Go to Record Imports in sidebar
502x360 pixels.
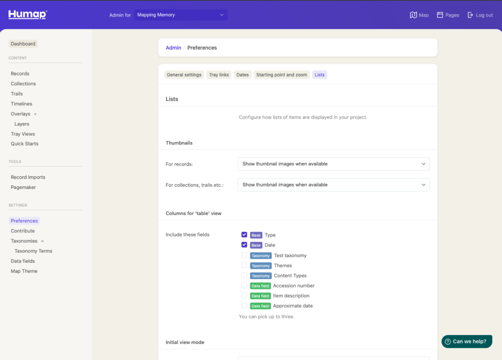click(28, 177)
